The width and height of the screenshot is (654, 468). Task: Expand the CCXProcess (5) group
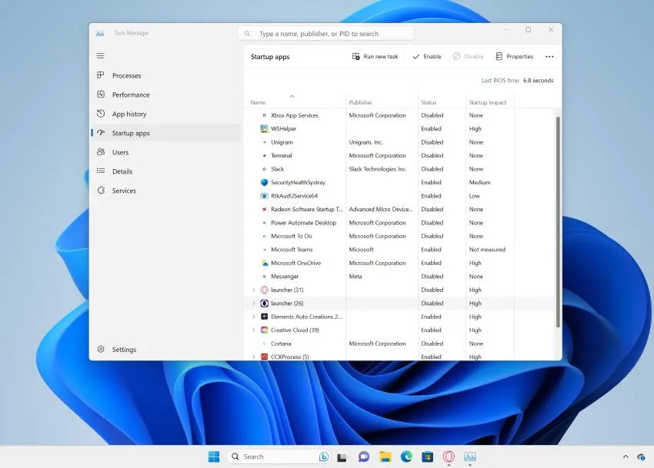(254, 357)
